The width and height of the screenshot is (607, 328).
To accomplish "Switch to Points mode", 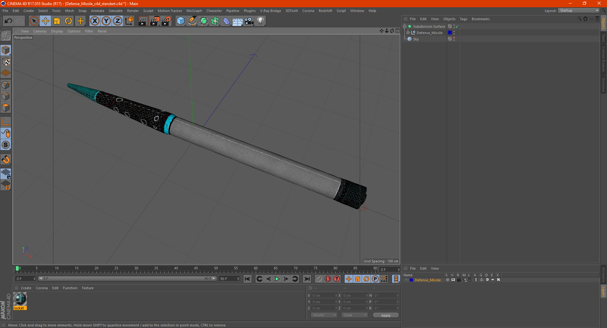I will tap(6, 85).
